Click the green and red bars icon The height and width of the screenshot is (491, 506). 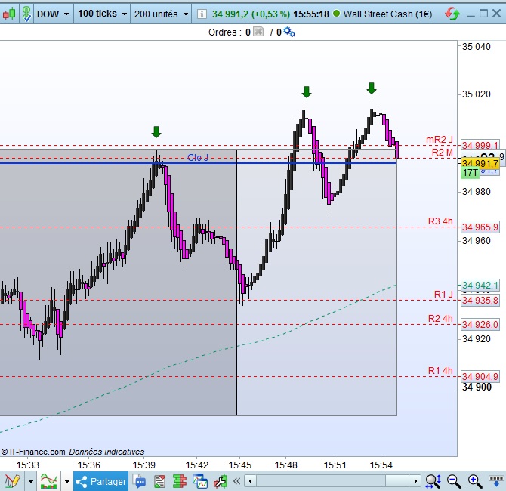click(180, 481)
